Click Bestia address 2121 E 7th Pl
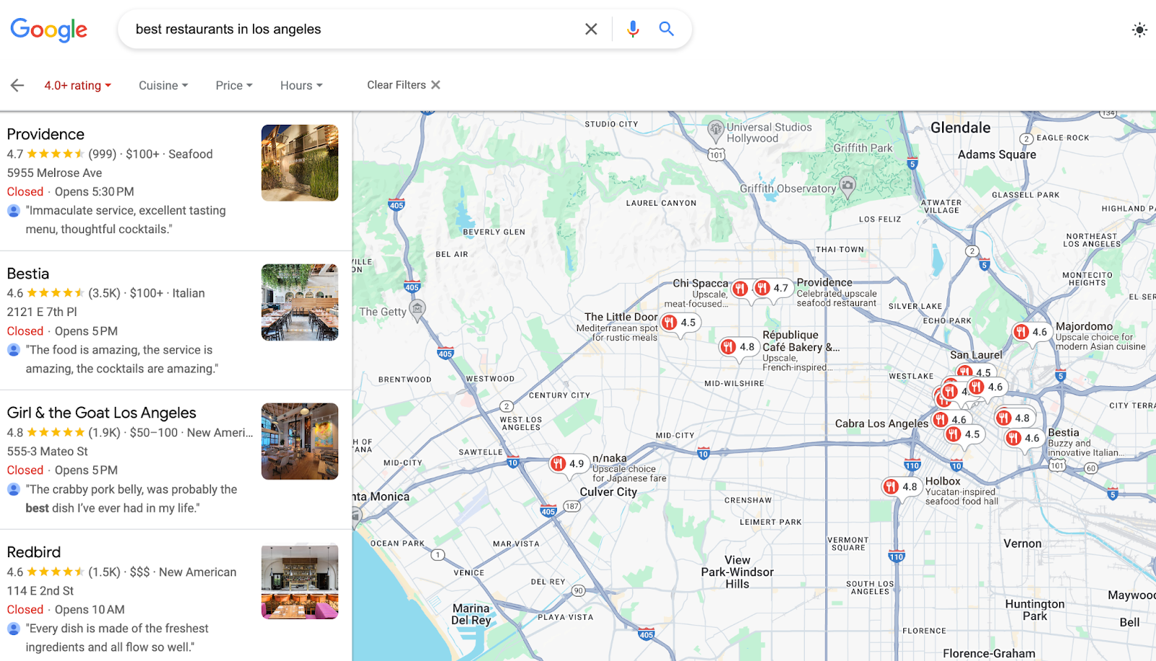Screen dimensions: 1156x661 click(42, 312)
